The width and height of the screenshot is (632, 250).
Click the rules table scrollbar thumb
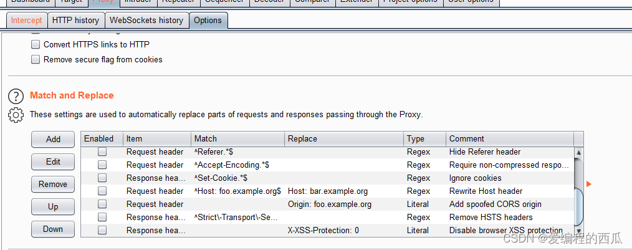click(x=578, y=206)
